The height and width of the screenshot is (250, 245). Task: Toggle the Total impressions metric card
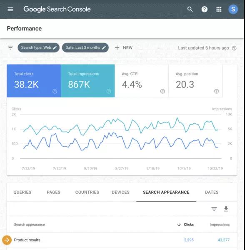(87, 81)
